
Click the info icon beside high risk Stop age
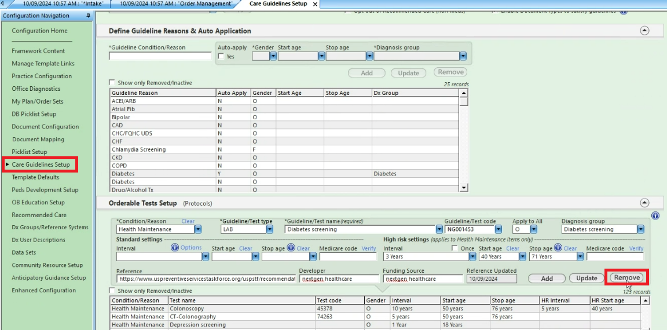(x=558, y=248)
